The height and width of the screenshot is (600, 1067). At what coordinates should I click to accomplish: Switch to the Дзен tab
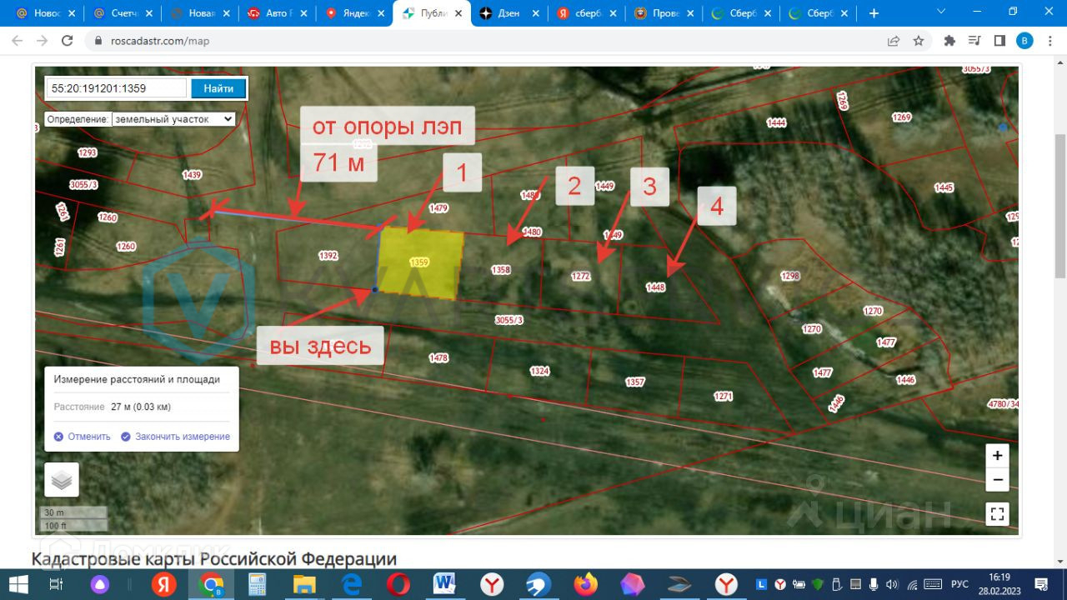tap(507, 13)
